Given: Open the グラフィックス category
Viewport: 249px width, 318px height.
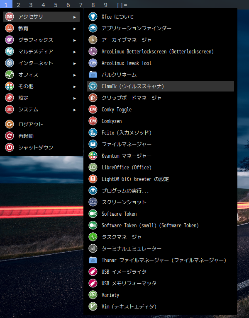Looking at the screenshot, I should tap(41, 40).
